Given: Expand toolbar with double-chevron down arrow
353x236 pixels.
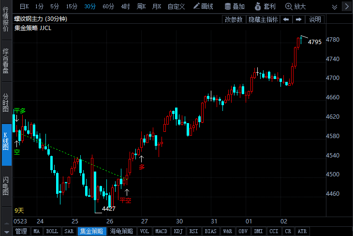Looking at the screenshot, I should (x=335, y=7).
